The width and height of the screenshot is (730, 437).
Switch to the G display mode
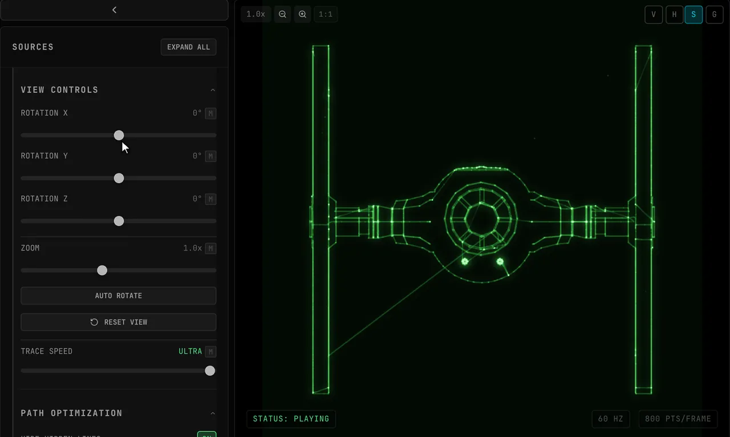click(715, 15)
